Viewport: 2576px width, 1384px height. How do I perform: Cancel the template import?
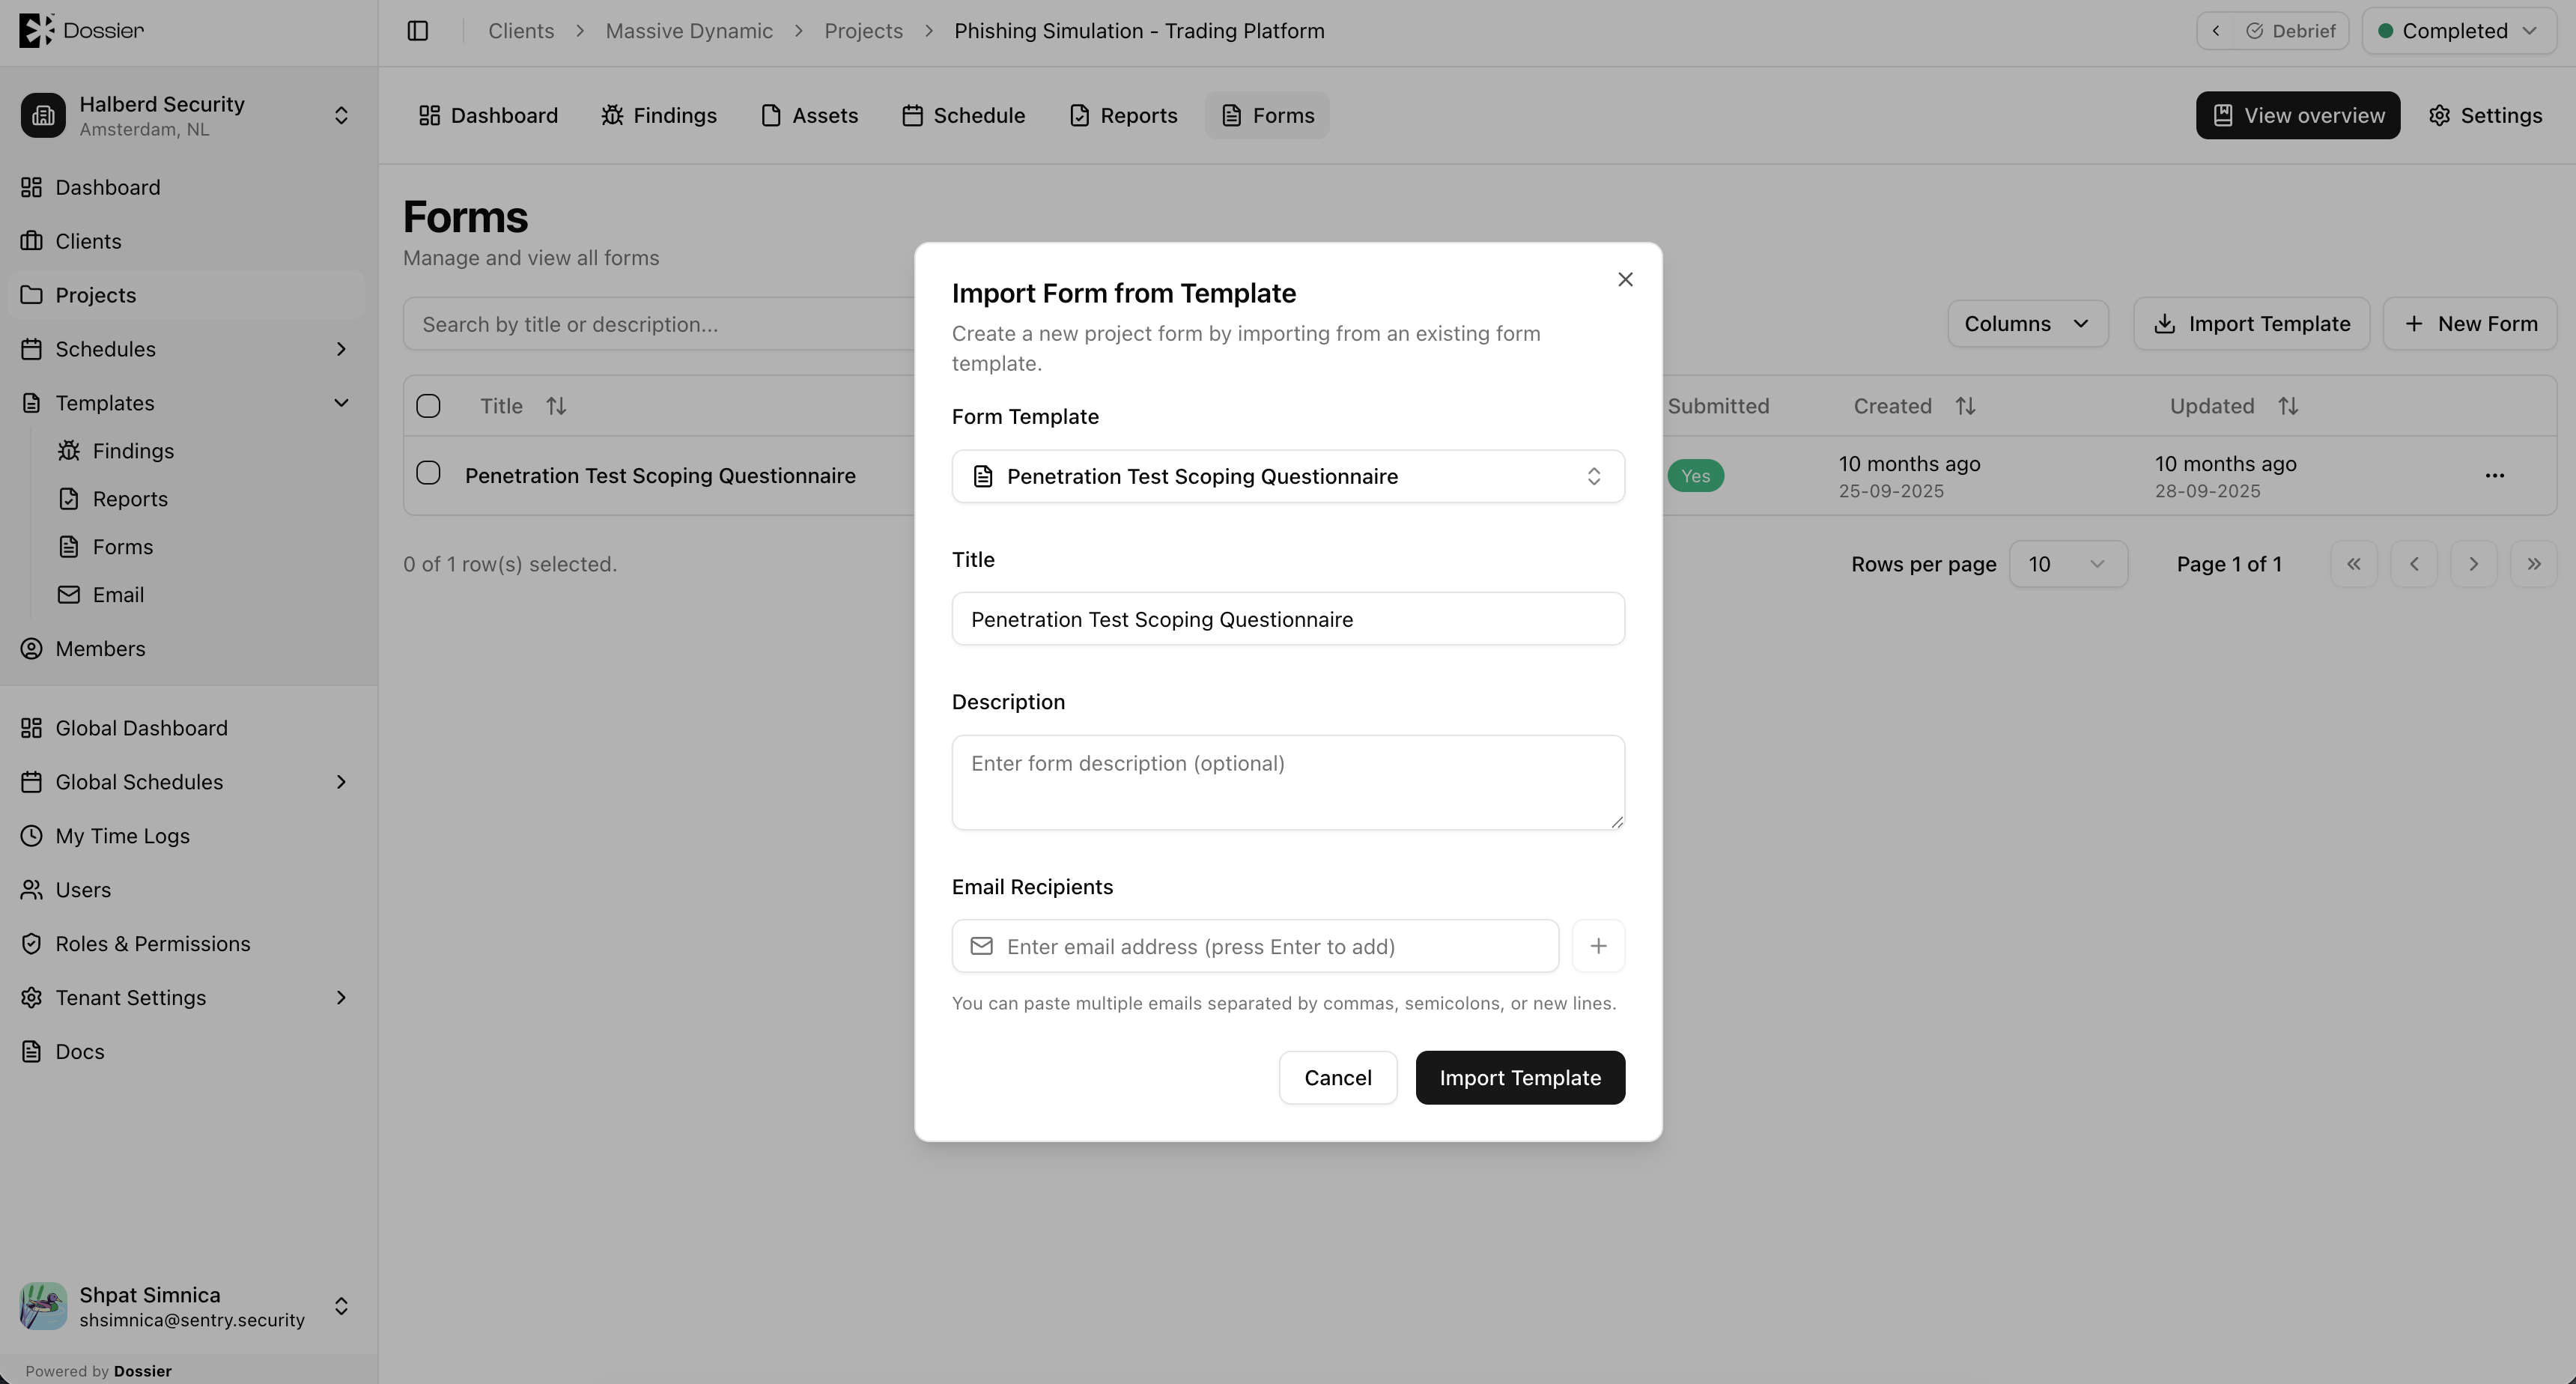(1337, 1078)
